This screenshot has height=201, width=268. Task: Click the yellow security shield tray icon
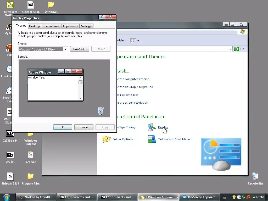click(234, 197)
